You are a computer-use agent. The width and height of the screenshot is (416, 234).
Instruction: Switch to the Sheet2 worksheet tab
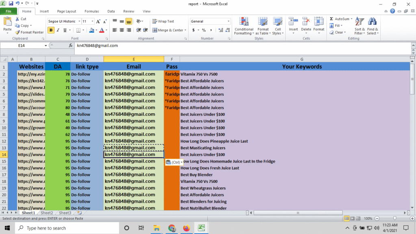tap(46, 212)
